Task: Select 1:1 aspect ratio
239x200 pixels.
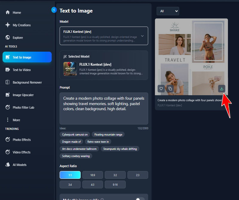Action: (x=70, y=175)
